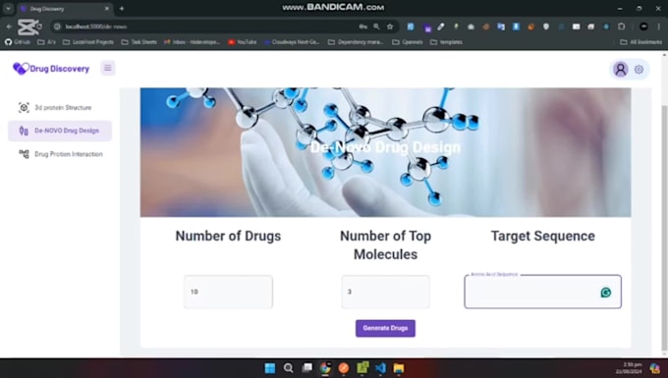
Task: Click the 3d protein Structure icon
Action: (x=24, y=108)
